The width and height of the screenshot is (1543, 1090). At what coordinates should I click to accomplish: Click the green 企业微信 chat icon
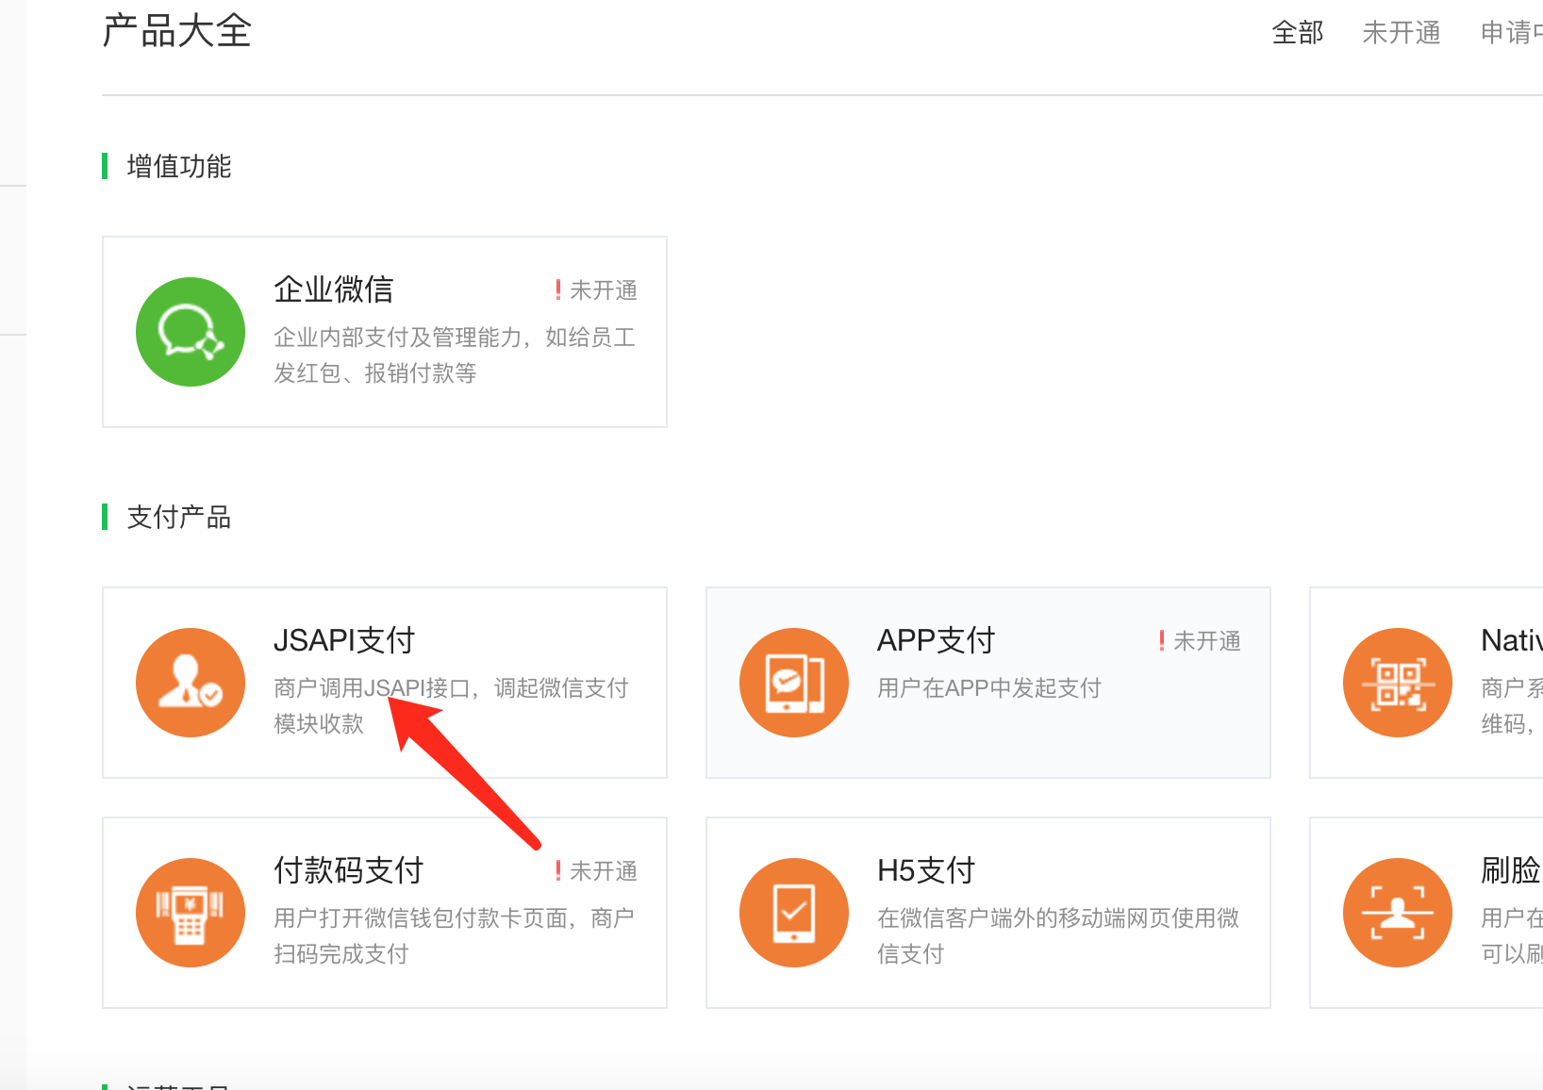[191, 332]
